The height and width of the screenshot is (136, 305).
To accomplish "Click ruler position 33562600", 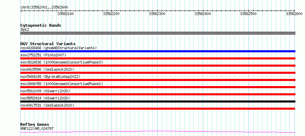I will (x=294, y=14).
